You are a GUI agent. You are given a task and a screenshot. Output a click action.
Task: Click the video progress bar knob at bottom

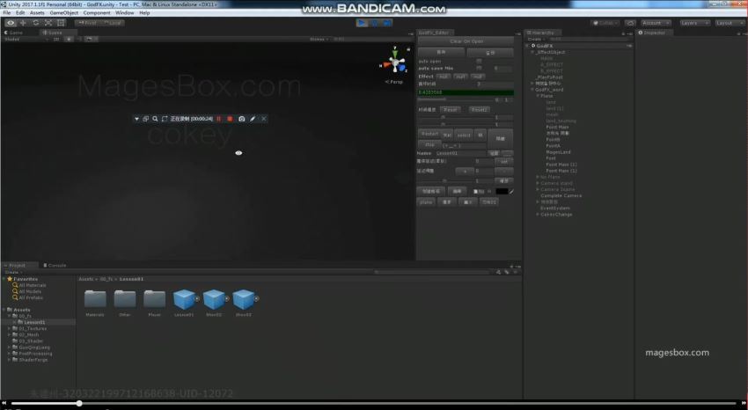coord(79,403)
